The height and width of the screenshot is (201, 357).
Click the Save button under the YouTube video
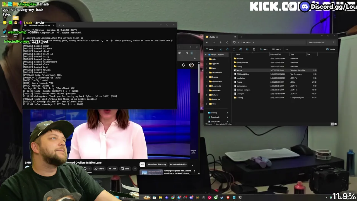[x=125, y=169]
